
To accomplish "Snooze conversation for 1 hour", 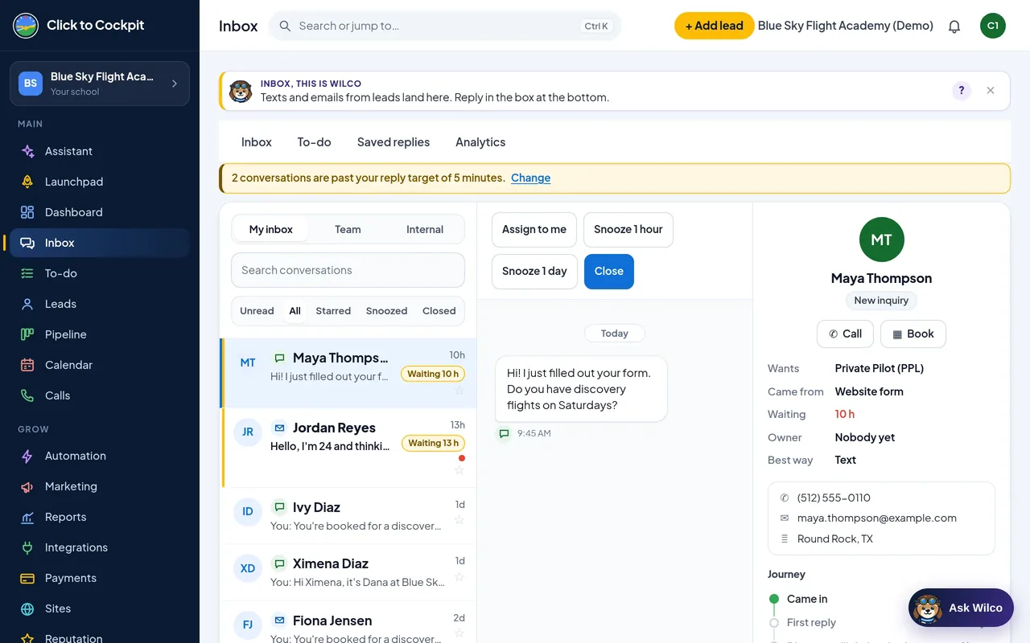I will [x=628, y=230].
